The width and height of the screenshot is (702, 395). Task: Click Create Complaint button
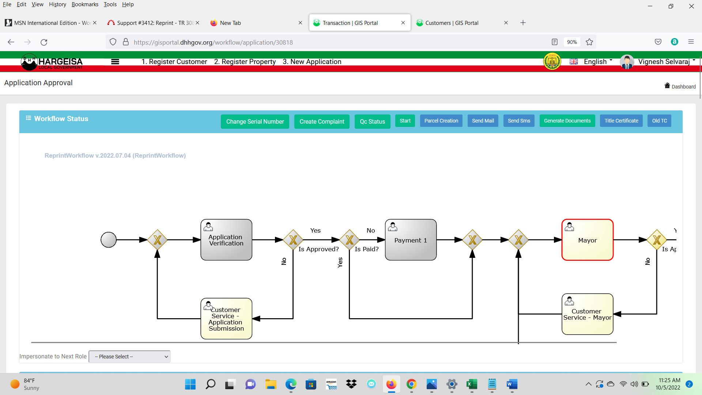tap(322, 121)
